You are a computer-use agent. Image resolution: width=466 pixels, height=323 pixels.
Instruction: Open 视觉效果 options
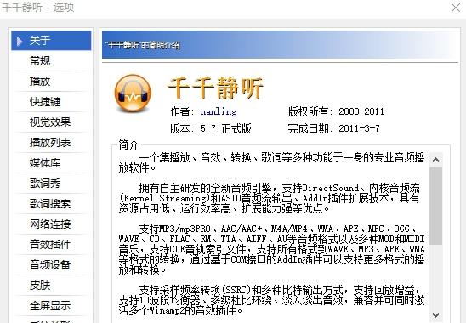click(51, 122)
